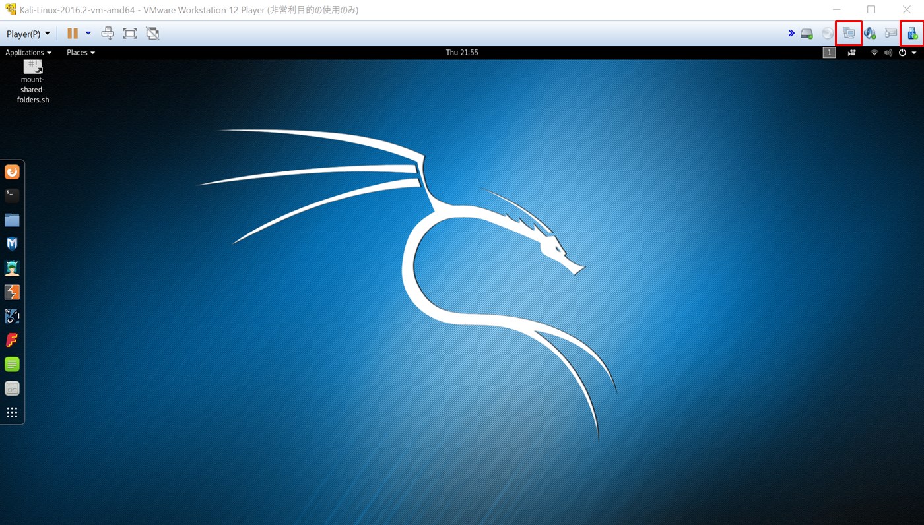Viewport: 924px width, 525px height.
Task: Click the power icon in Kali panel
Action: [902, 53]
